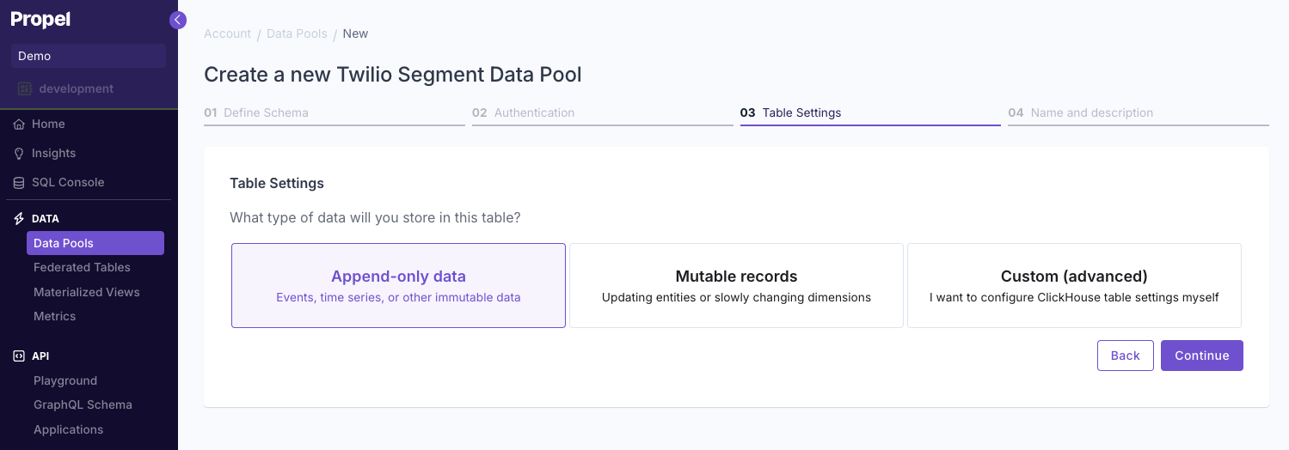The width and height of the screenshot is (1289, 450).
Task: Click the development environment icon
Action: point(24,88)
